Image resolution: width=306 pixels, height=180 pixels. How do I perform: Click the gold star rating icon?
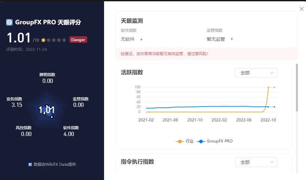pyautogui.click(x=43, y=40)
